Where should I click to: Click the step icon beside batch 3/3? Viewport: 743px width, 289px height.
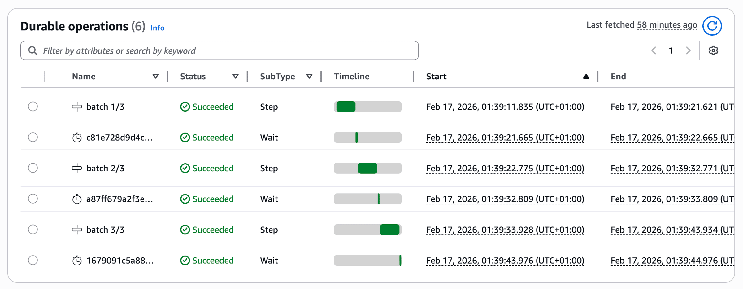pos(77,230)
